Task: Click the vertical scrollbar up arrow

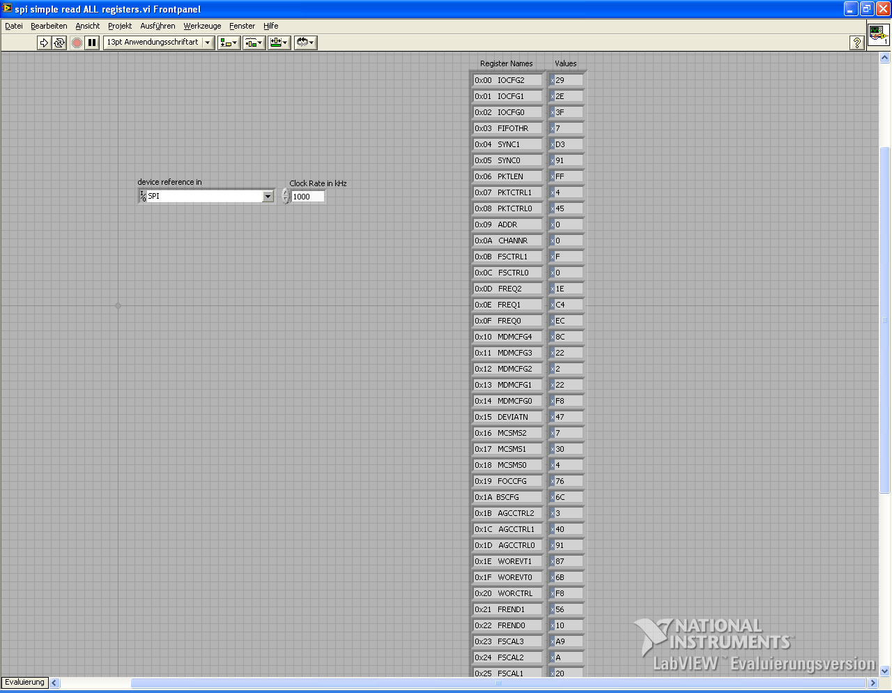Action: tap(885, 58)
